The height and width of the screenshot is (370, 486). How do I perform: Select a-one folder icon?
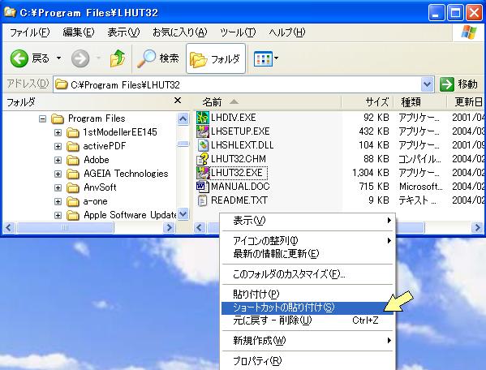[x=73, y=201]
